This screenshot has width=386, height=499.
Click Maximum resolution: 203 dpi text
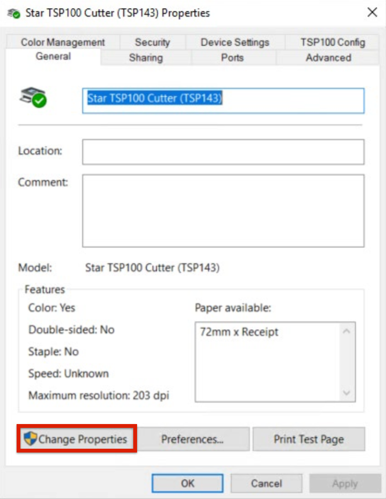click(x=99, y=396)
